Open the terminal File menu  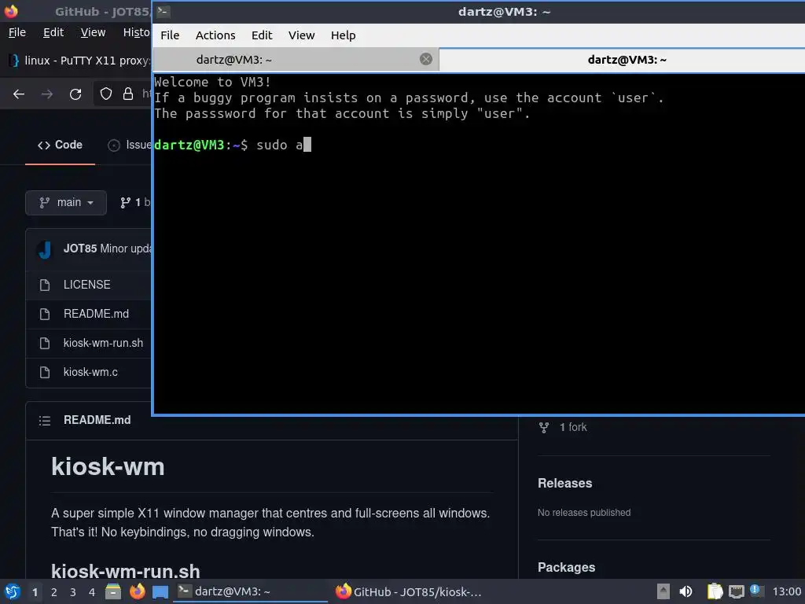click(x=170, y=35)
